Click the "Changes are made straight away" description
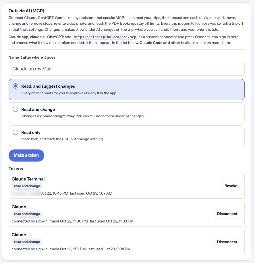Image resolution: width=255 pixels, height=263 pixels. tap(83, 116)
